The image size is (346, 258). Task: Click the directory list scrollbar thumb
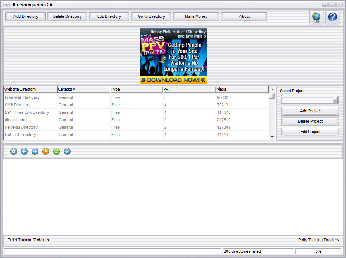tap(272, 96)
